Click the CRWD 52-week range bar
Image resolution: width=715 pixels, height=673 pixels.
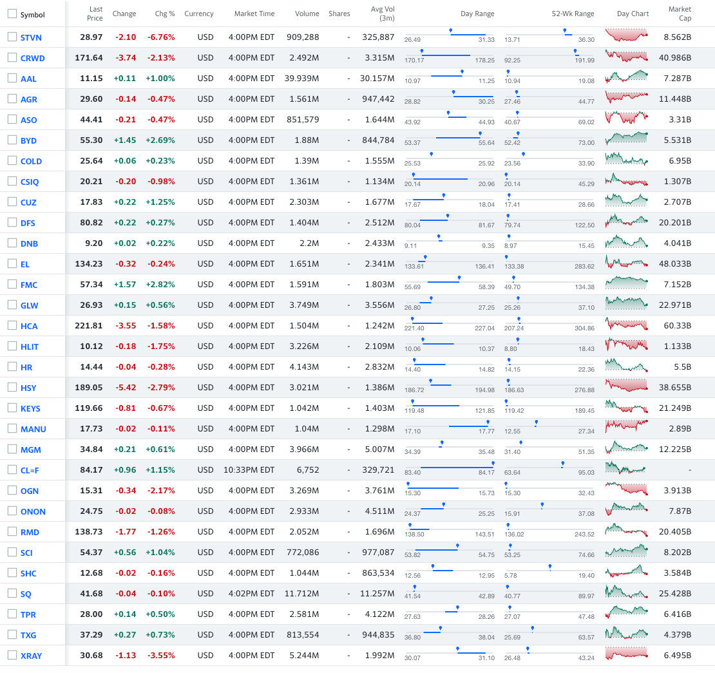(549, 55)
